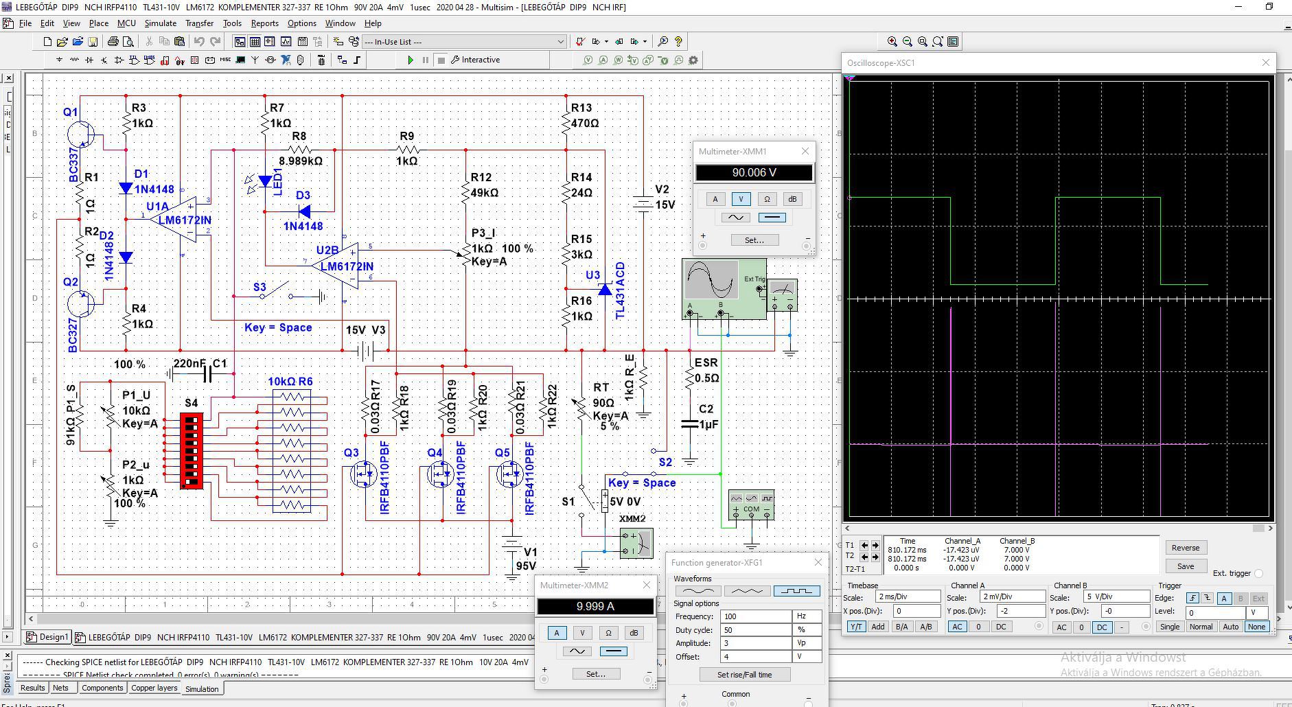Set Channel A coupling to DC
The image size is (1292, 707).
pos(1001,627)
